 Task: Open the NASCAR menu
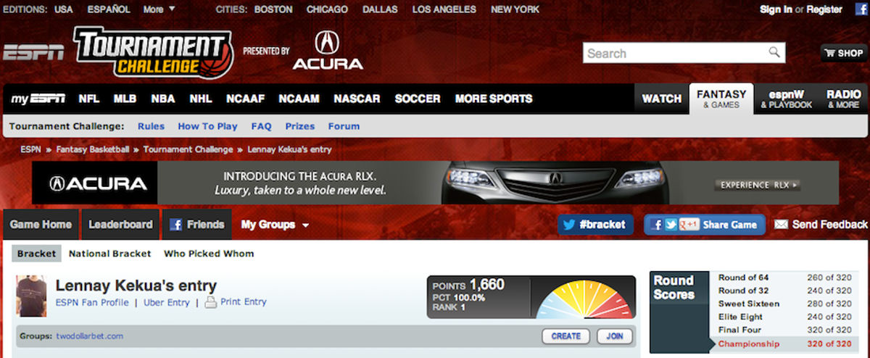click(x=357, y=99)
